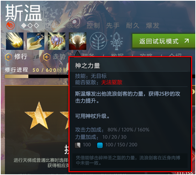Select the God's Strength (神之力量) ability icon
Viewport: 196px width, 175px height.
(77, 41)
